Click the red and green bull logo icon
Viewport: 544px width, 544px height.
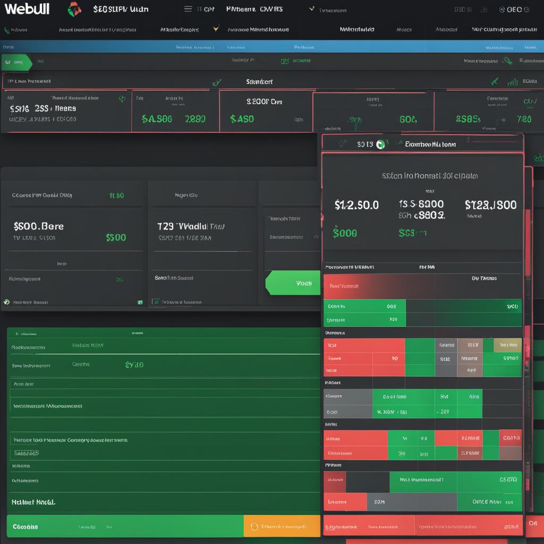74,9
